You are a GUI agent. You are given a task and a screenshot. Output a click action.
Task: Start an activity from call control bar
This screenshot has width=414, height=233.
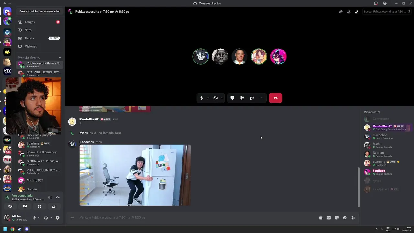[242, 98]
